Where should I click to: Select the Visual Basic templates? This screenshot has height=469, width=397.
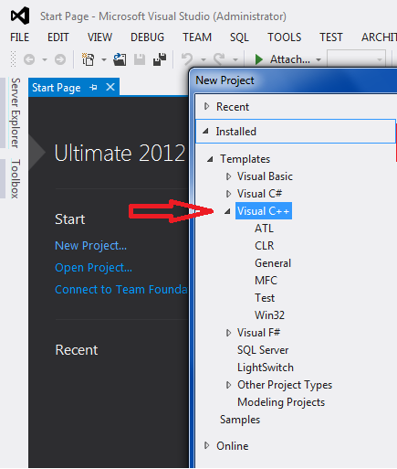(265, 176)
